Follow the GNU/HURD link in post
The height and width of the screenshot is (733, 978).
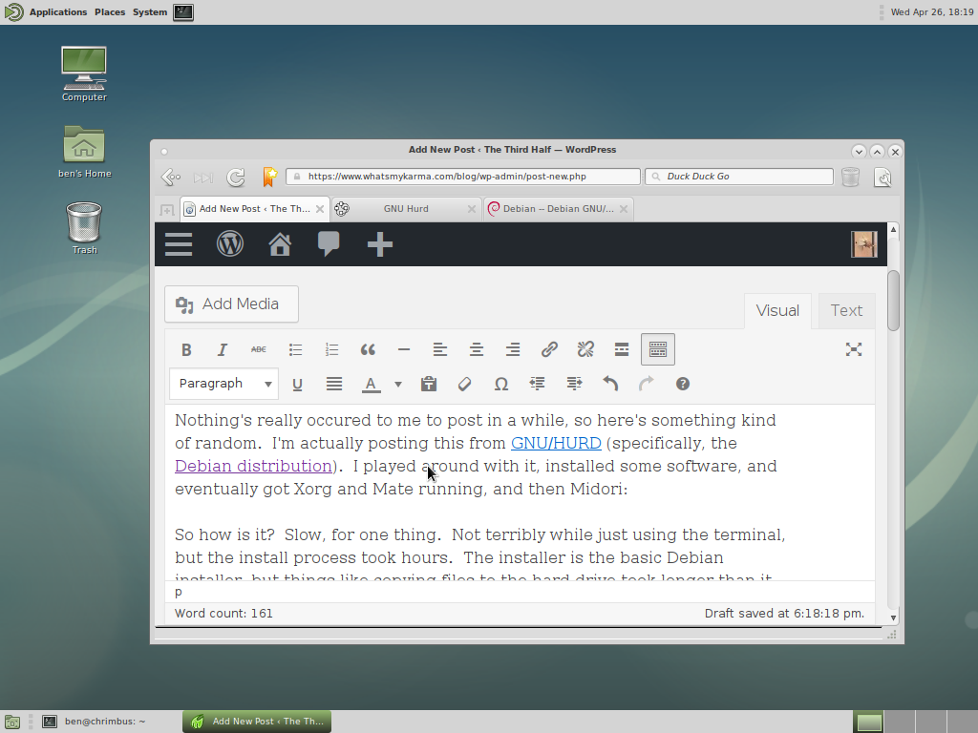556,443
